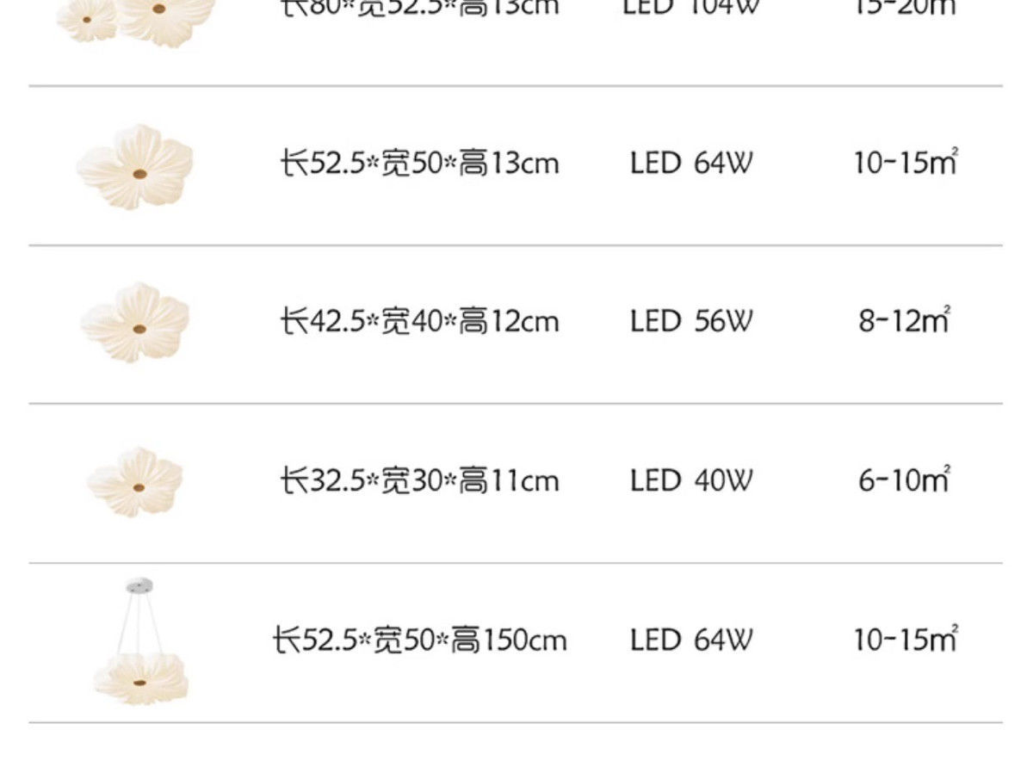Click the LED 56W wattage label
Viewport: 1033px width, 773px height.
[690, 322]
